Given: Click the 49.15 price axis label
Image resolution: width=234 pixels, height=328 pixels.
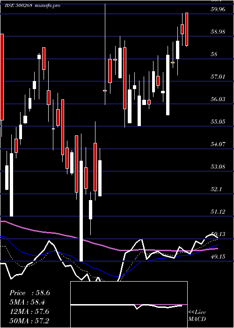Looking at the screenshot, I should click(x=218, y=256).
